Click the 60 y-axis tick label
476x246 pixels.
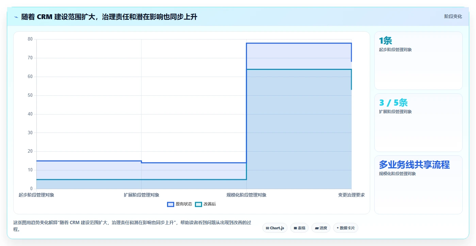coord(30,77)
